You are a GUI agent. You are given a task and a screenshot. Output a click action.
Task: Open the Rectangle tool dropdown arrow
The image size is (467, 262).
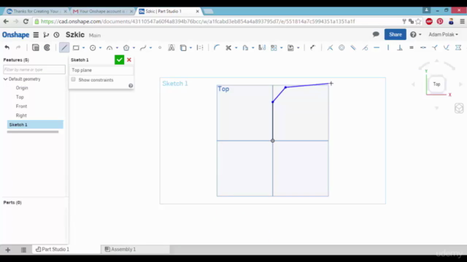click(83, 48)
